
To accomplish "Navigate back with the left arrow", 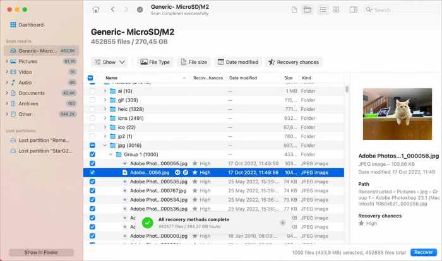I will point(113,9).
